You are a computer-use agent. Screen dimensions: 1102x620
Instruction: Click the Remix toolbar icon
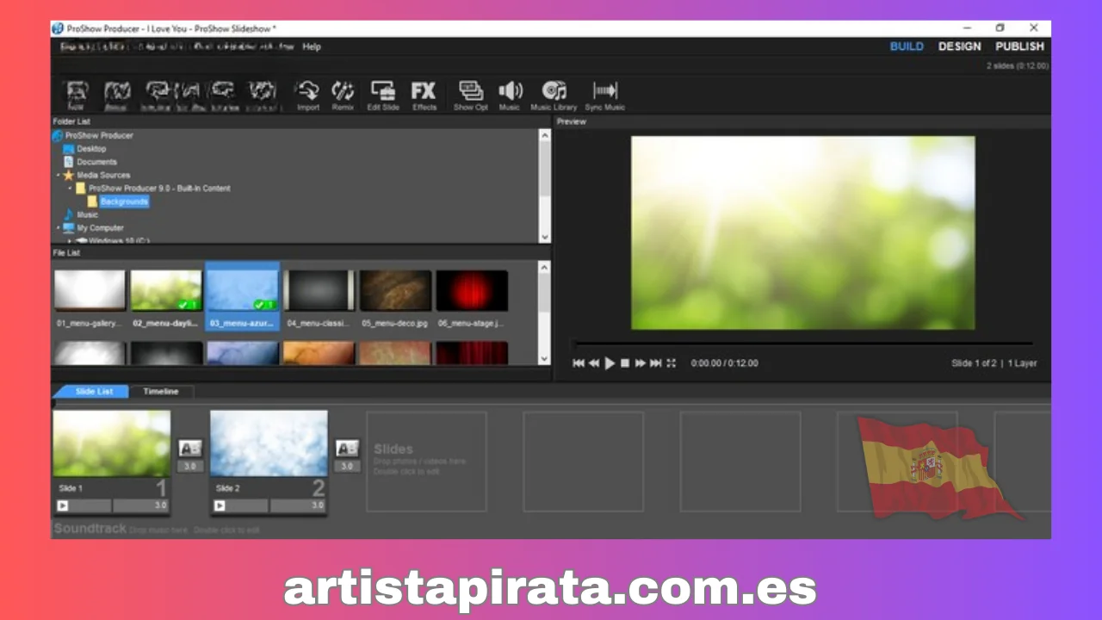pyautogui.click(x=343, y=95)
